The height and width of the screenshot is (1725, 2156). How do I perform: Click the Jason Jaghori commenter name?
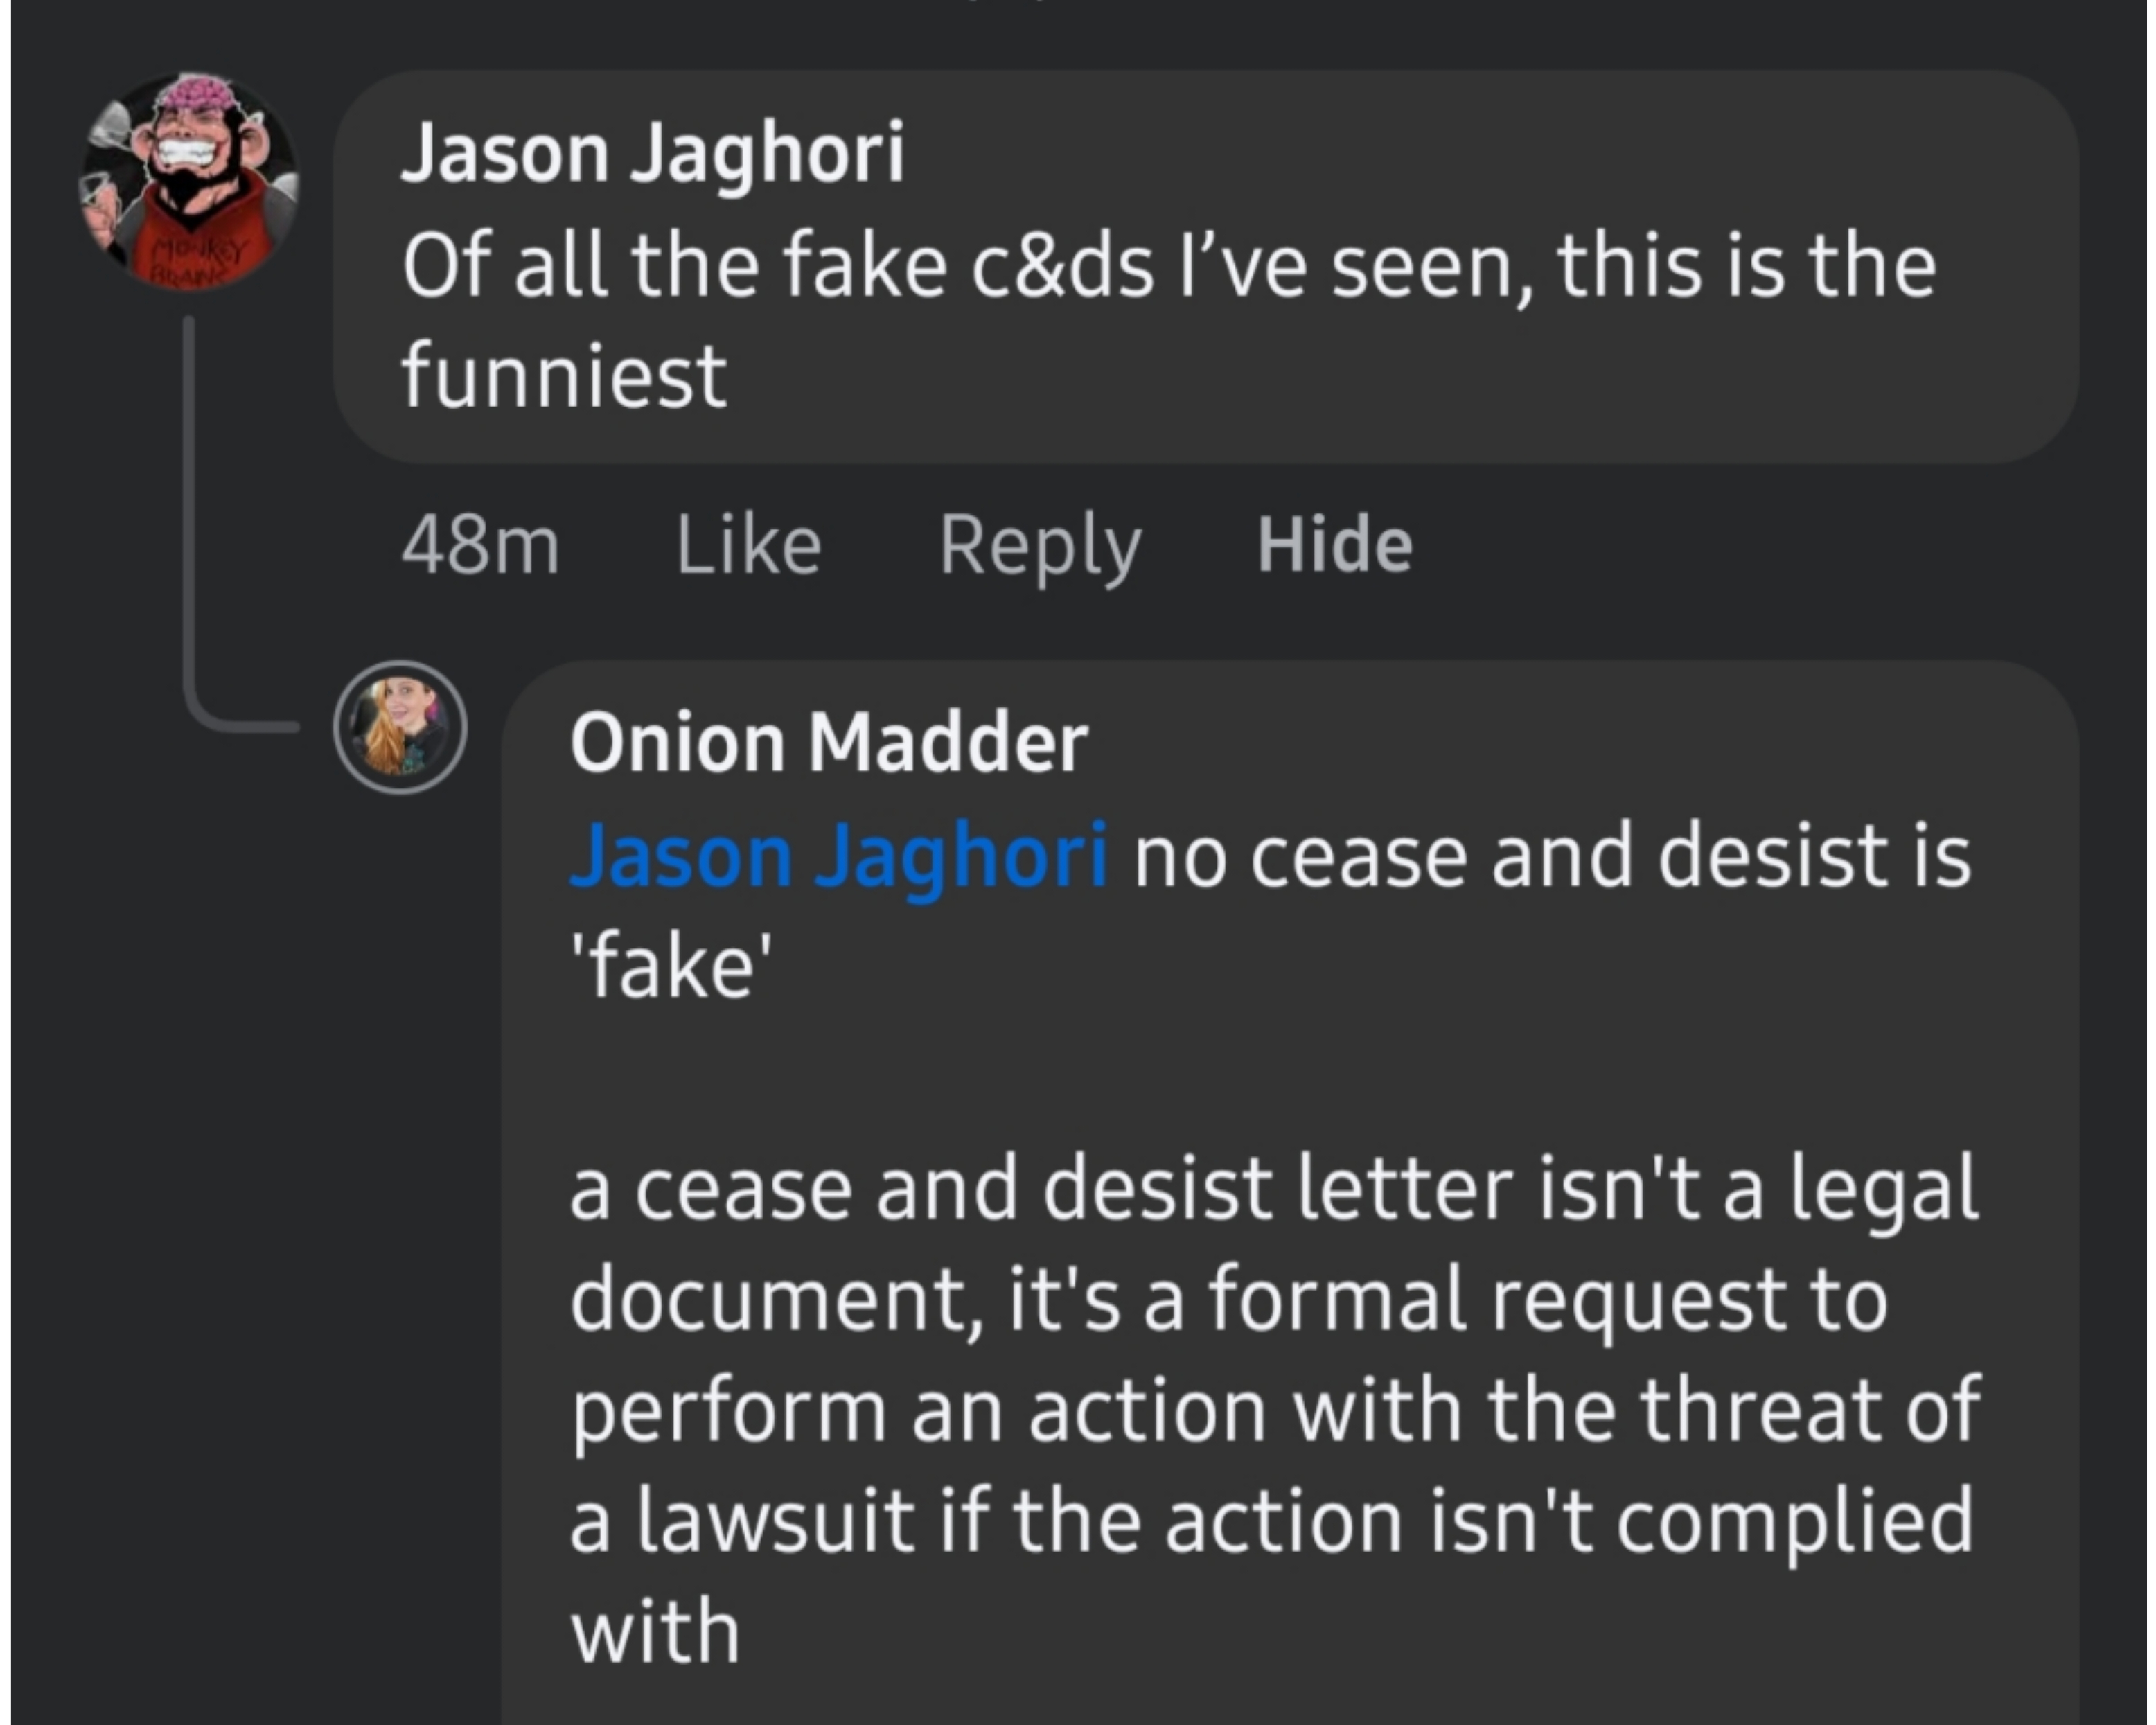(x=652, y=153)
